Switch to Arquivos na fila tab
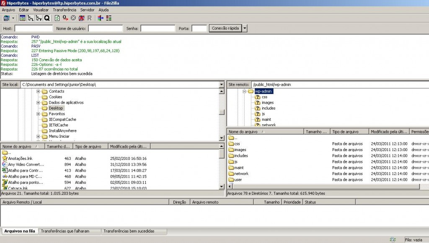Viewport: 429px width, 243px height. (20, 231)
